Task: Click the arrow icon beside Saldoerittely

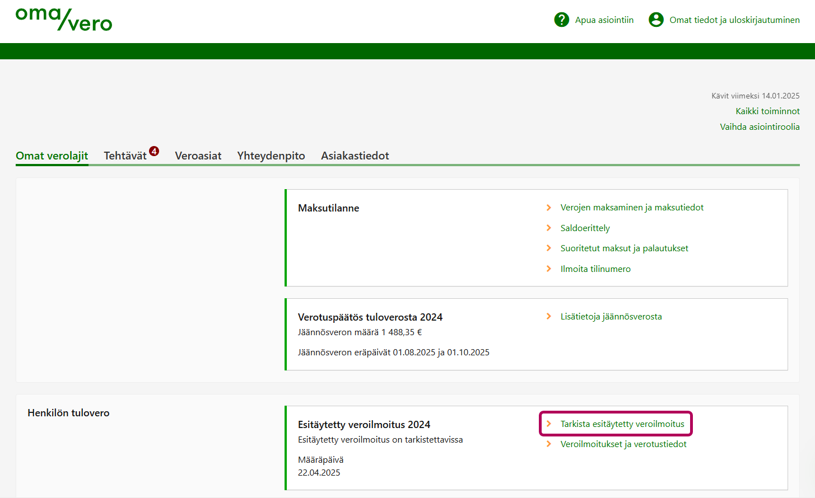Action: (549, 228)
